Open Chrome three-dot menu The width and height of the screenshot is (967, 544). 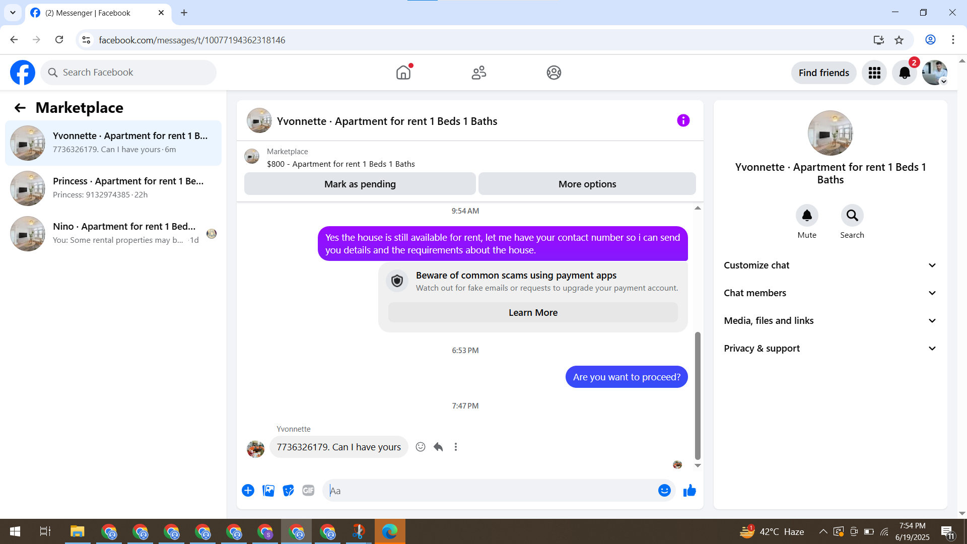(x=953, y=40)
